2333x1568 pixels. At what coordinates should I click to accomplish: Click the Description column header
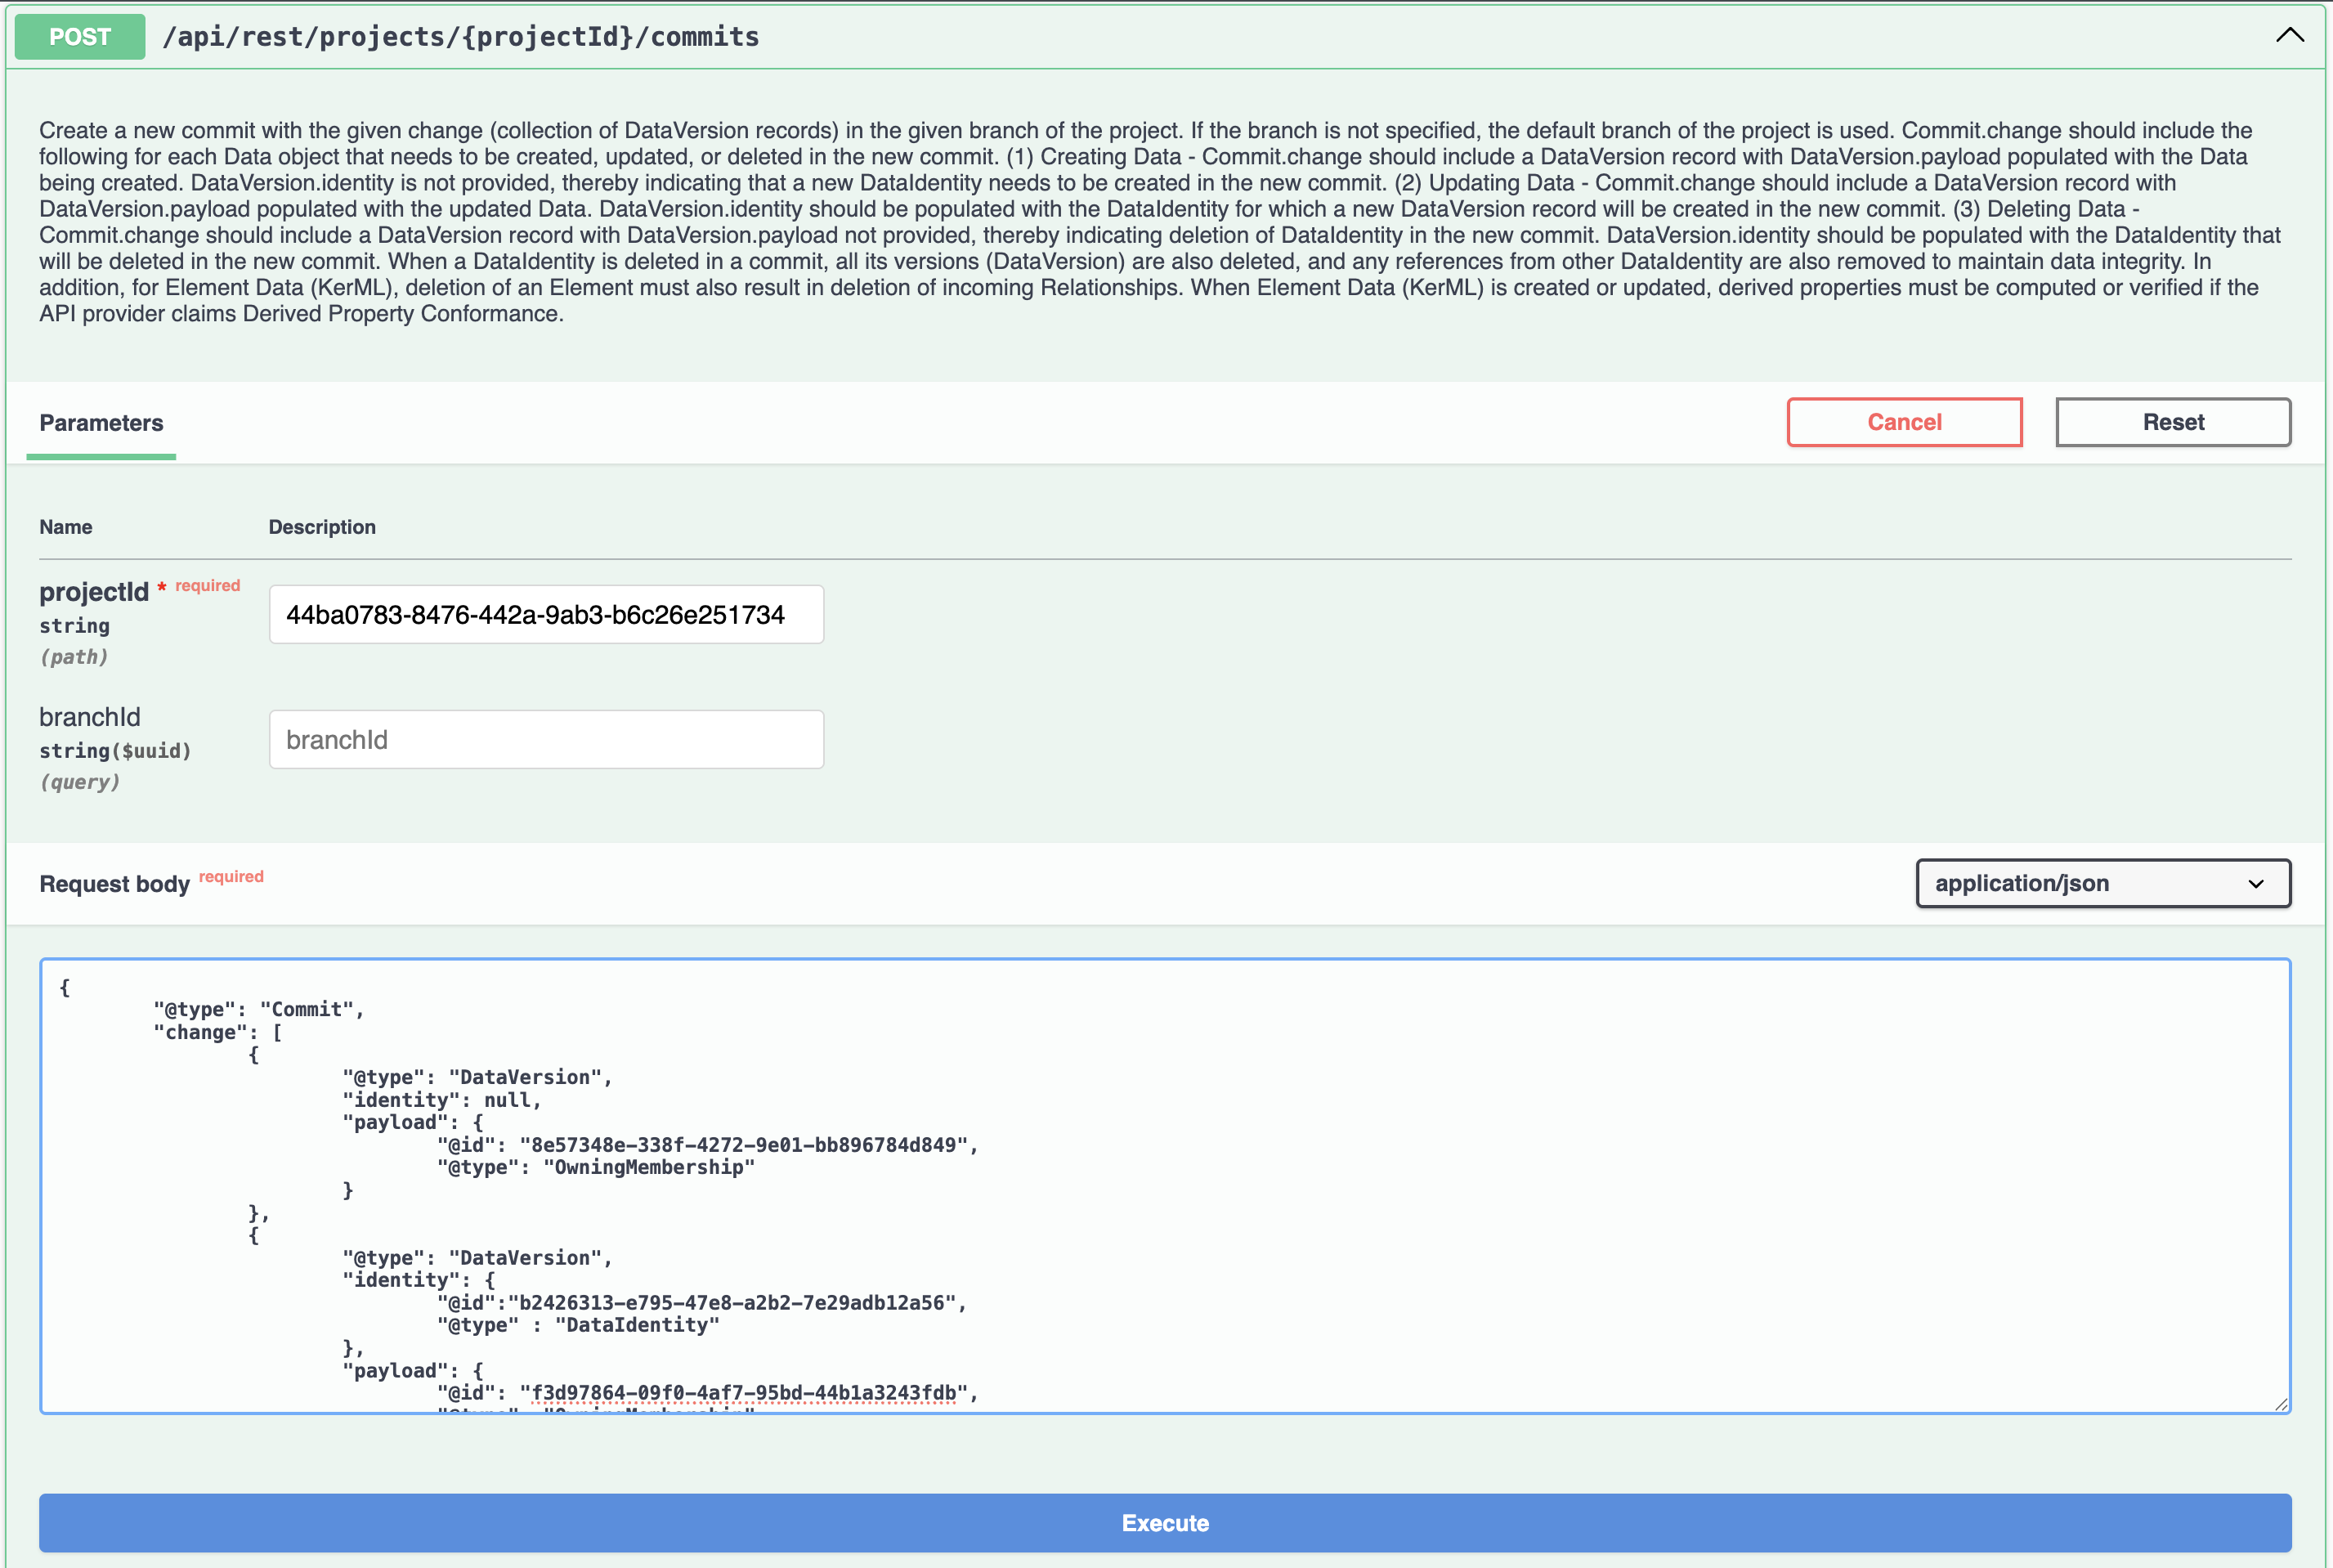click(321, 526)
